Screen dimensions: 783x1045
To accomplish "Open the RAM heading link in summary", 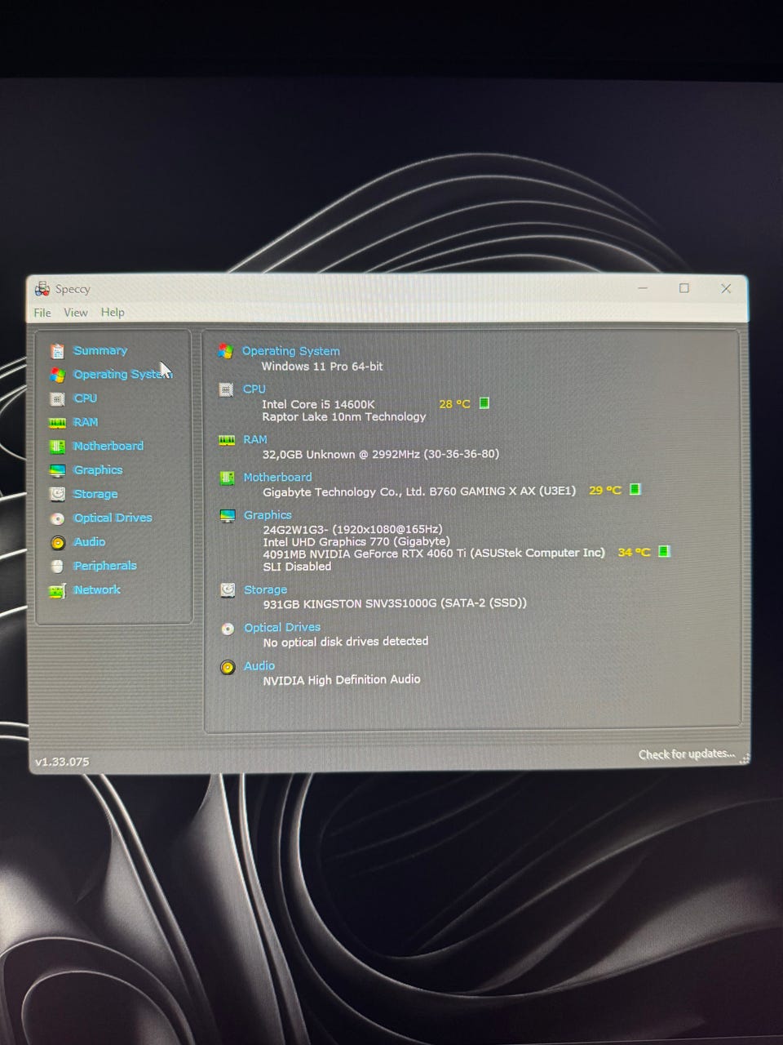I will click(x=255, y=439).
